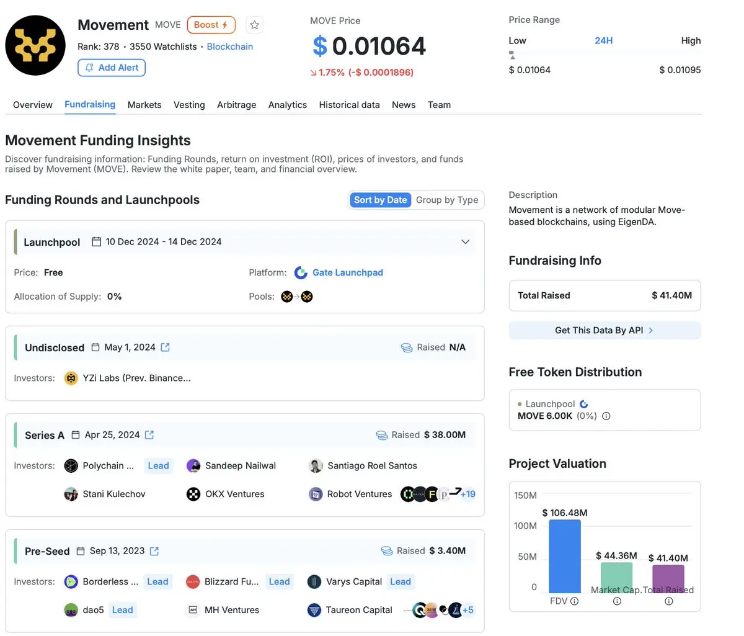Select Sort by Date toggle option
The width and height of the screenshot is (744, 636).
tap(380, 200)
